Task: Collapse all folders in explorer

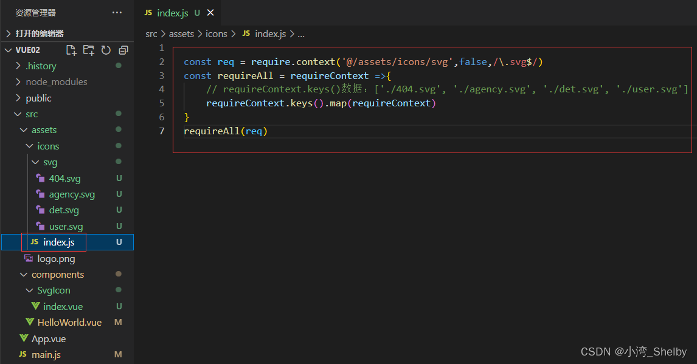Action: coord(123,50)
